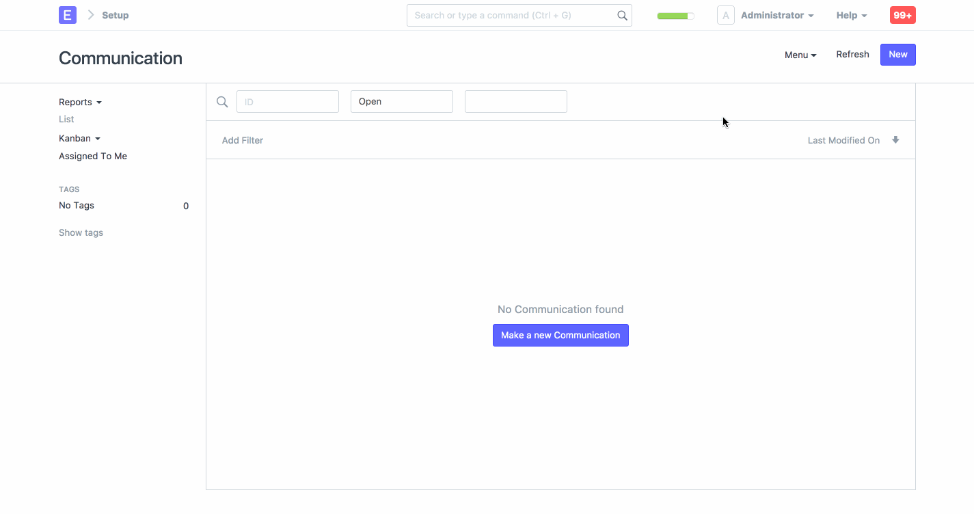The image size is (974, 514).
Task: Click the Administrator avatar icon
Action: pos(725,14)
